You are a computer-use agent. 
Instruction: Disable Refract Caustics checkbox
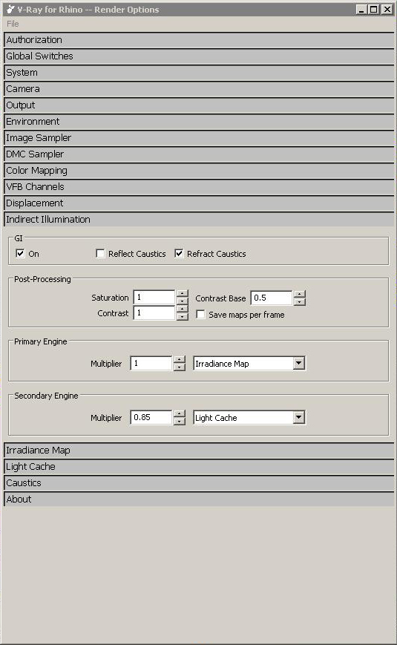click(x=179, y=253)
